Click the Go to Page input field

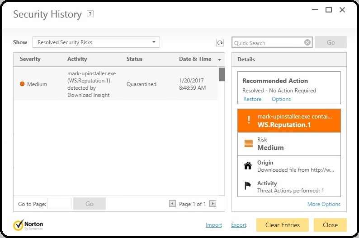coord(59,204)
